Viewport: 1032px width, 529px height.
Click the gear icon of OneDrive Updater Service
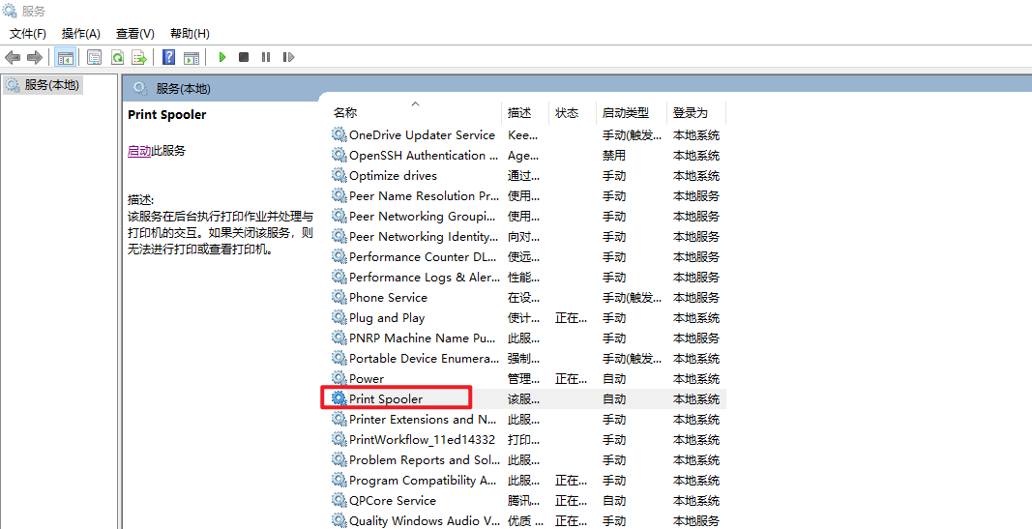coord(339,134)
